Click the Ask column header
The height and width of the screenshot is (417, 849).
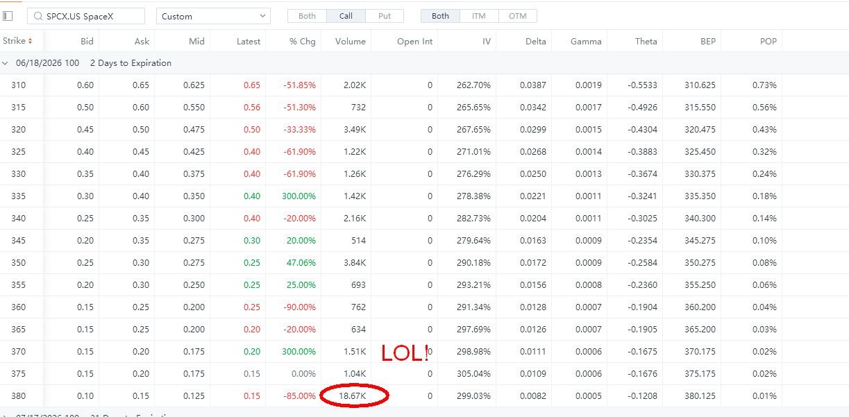tap(142, 41)
